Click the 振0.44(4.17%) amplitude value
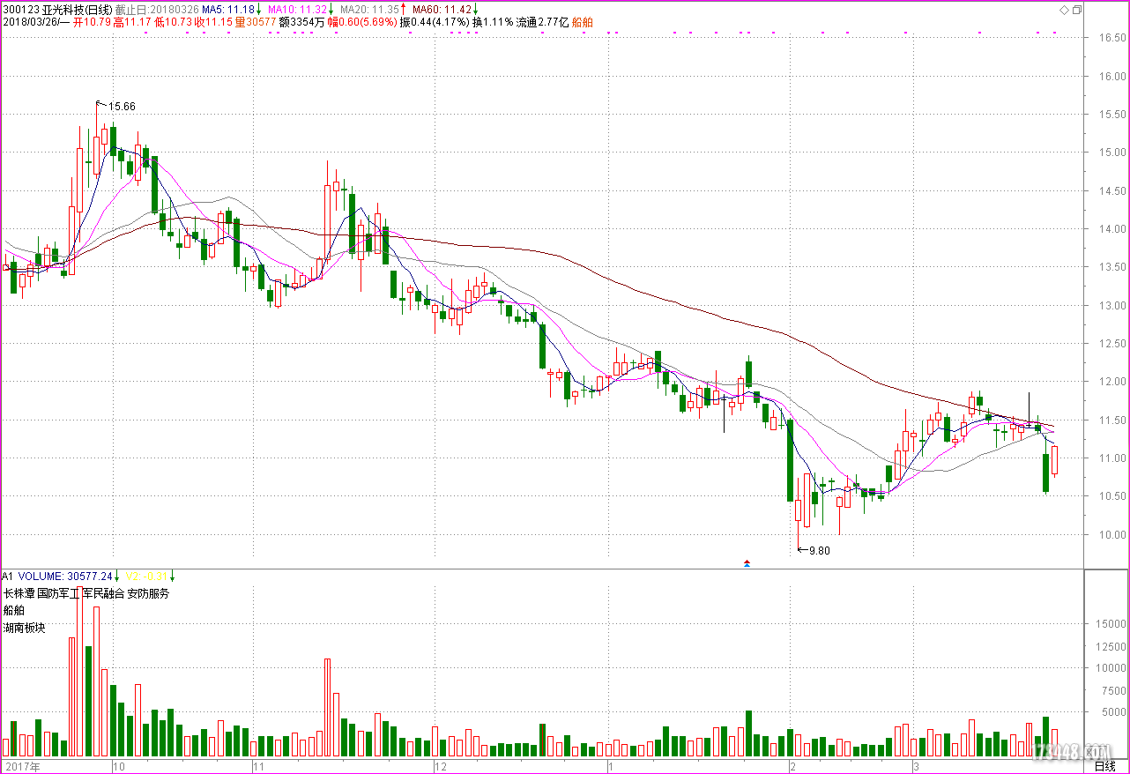Viewport: 1130px width, 774px height. click(435, 22)
